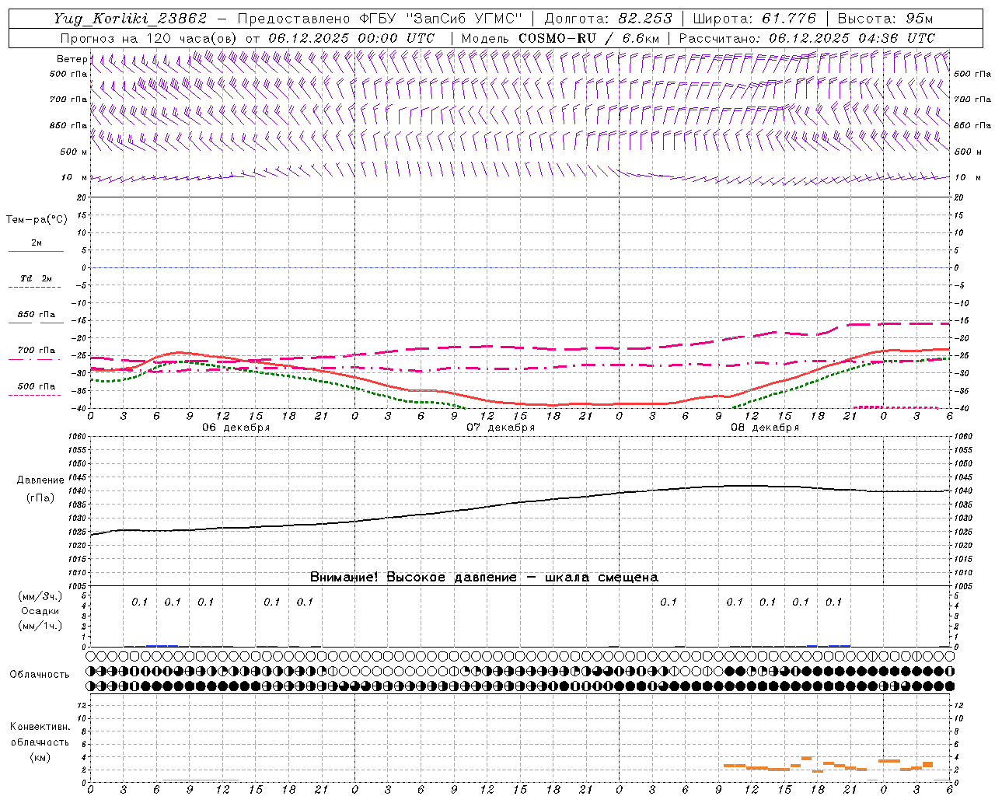Click the date label 06 декабря

(236, 428)
